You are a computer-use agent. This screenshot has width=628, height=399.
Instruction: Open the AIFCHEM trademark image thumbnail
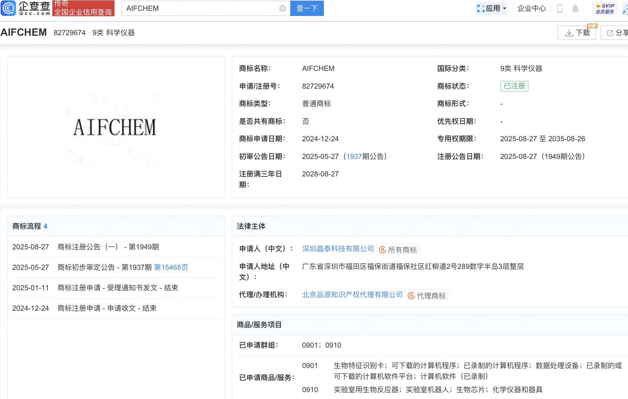[x=116, y=126]
